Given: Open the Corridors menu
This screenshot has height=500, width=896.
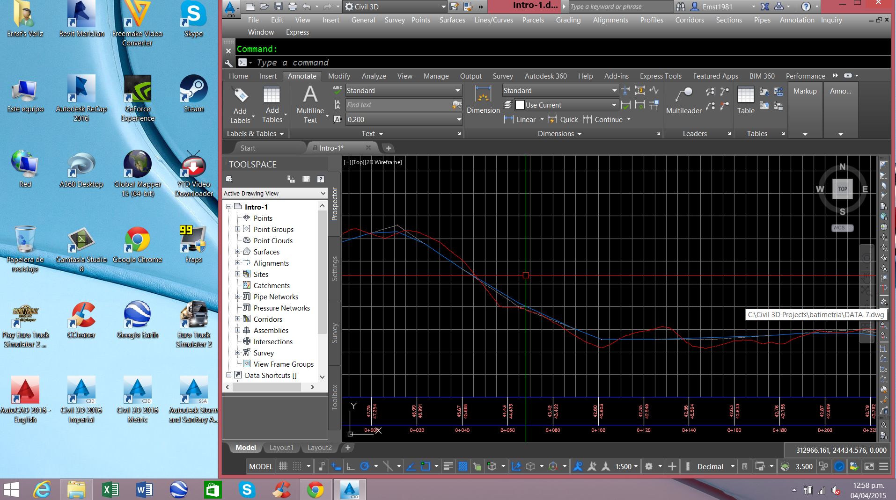Looking at the screenshot, I should coord(690,20).
